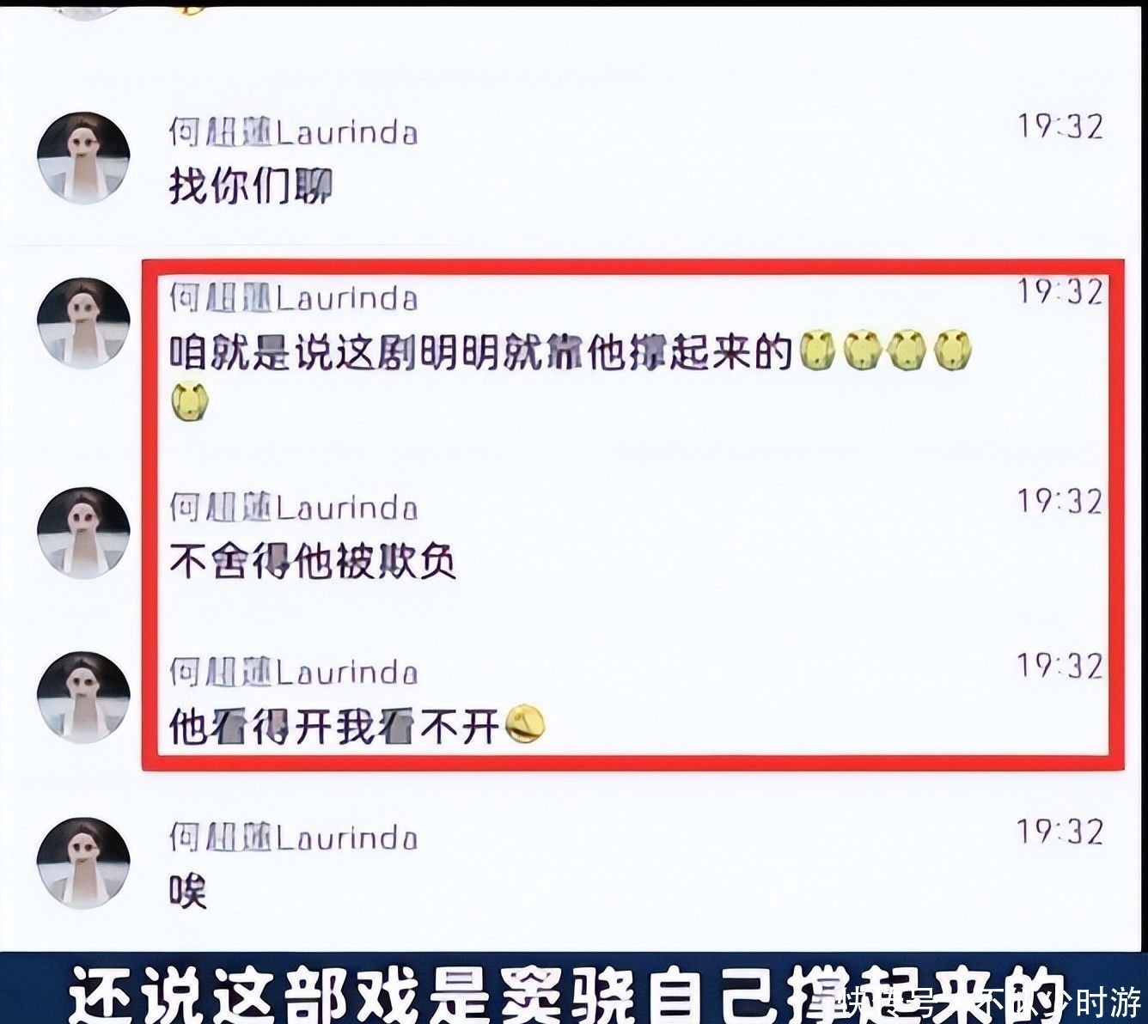Viewport: 1148px width, 1024px height.
Task: Click first crying emoji after '撑起来的'
Action: pyautogui.click(x=820, y=351)
